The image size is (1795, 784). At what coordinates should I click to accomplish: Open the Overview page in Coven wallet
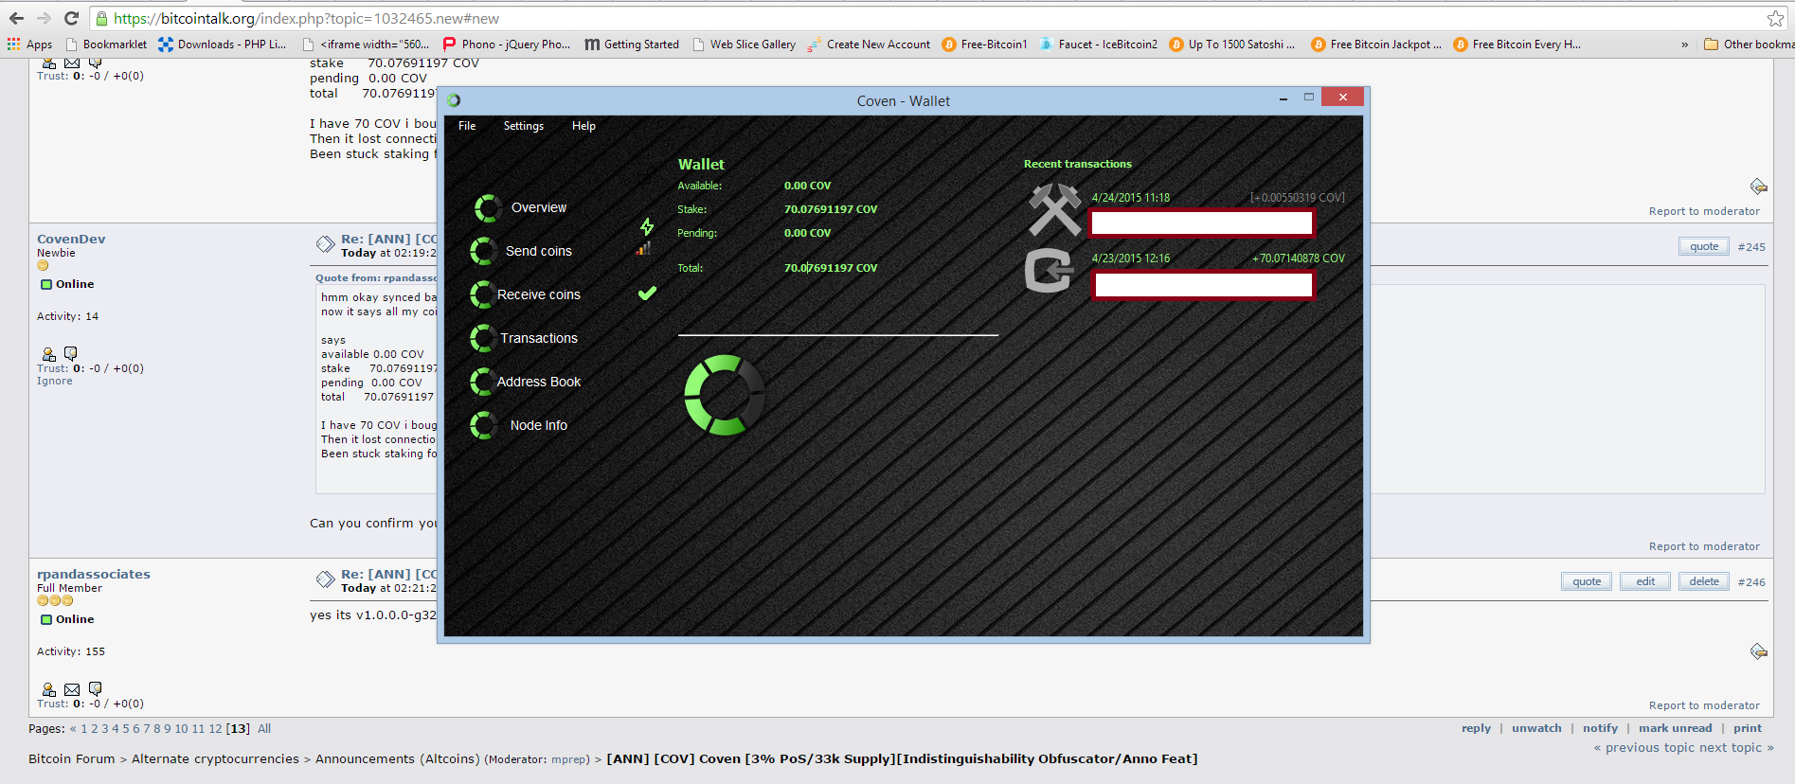538,207
